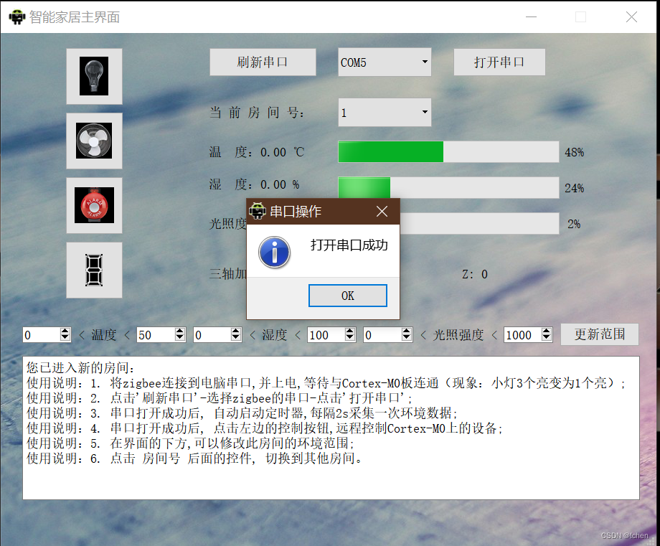660x546 pixels.
Task: Minimize the 智能家居主界面 window
Action: [531, 17]
